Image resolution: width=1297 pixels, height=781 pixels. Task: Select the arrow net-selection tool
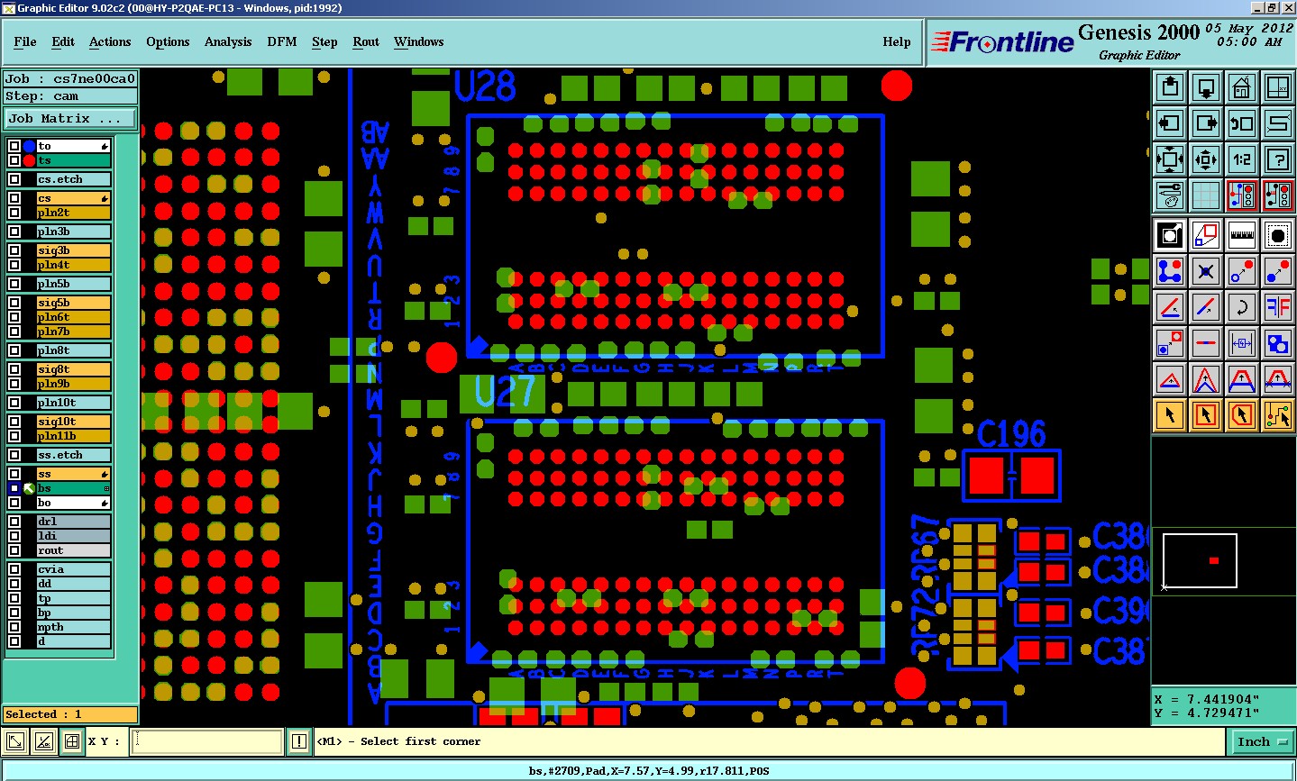(1278, 415)
